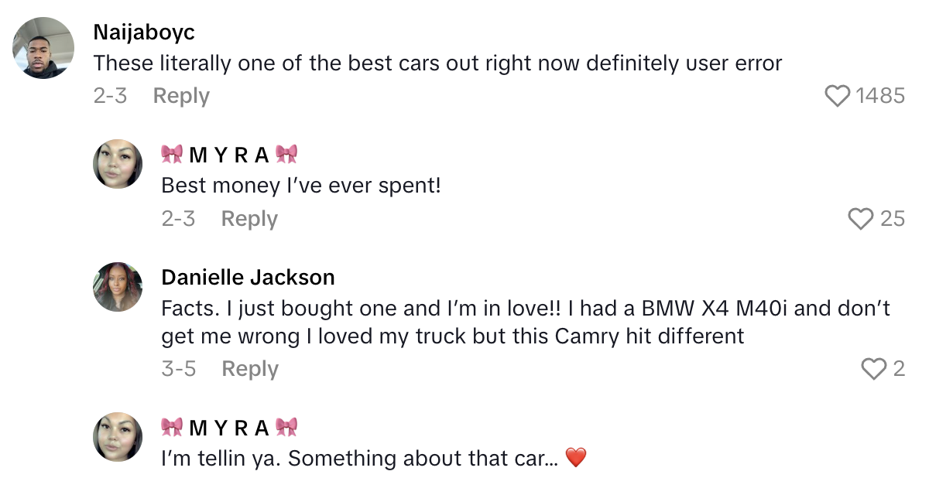
Task: Select Danielle Jackson's username
Action: tap(249, 277)
